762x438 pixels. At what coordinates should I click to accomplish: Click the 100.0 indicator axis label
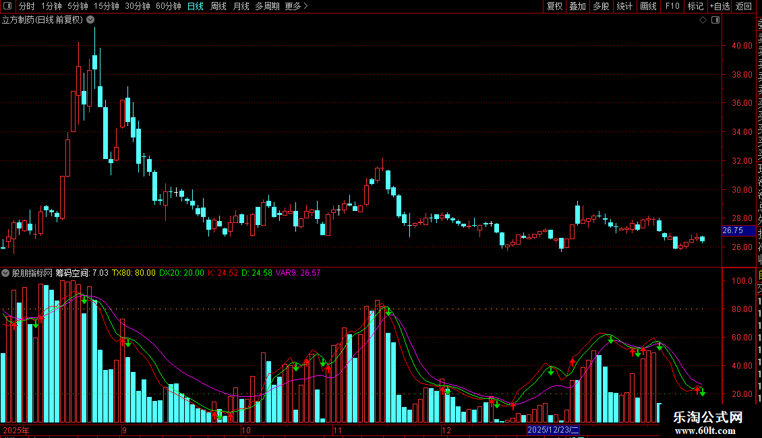pos(742,281)
